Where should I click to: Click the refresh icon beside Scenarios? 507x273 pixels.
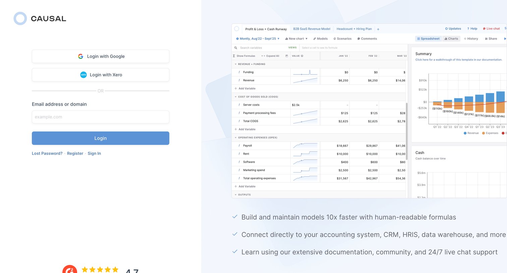pos(335,39)
